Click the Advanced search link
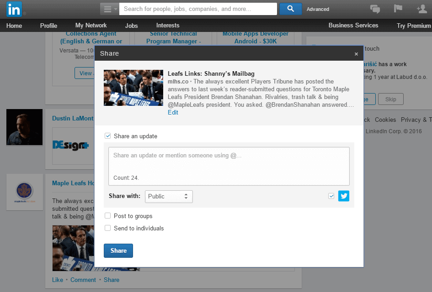432x292 pixels. [318, 9]
